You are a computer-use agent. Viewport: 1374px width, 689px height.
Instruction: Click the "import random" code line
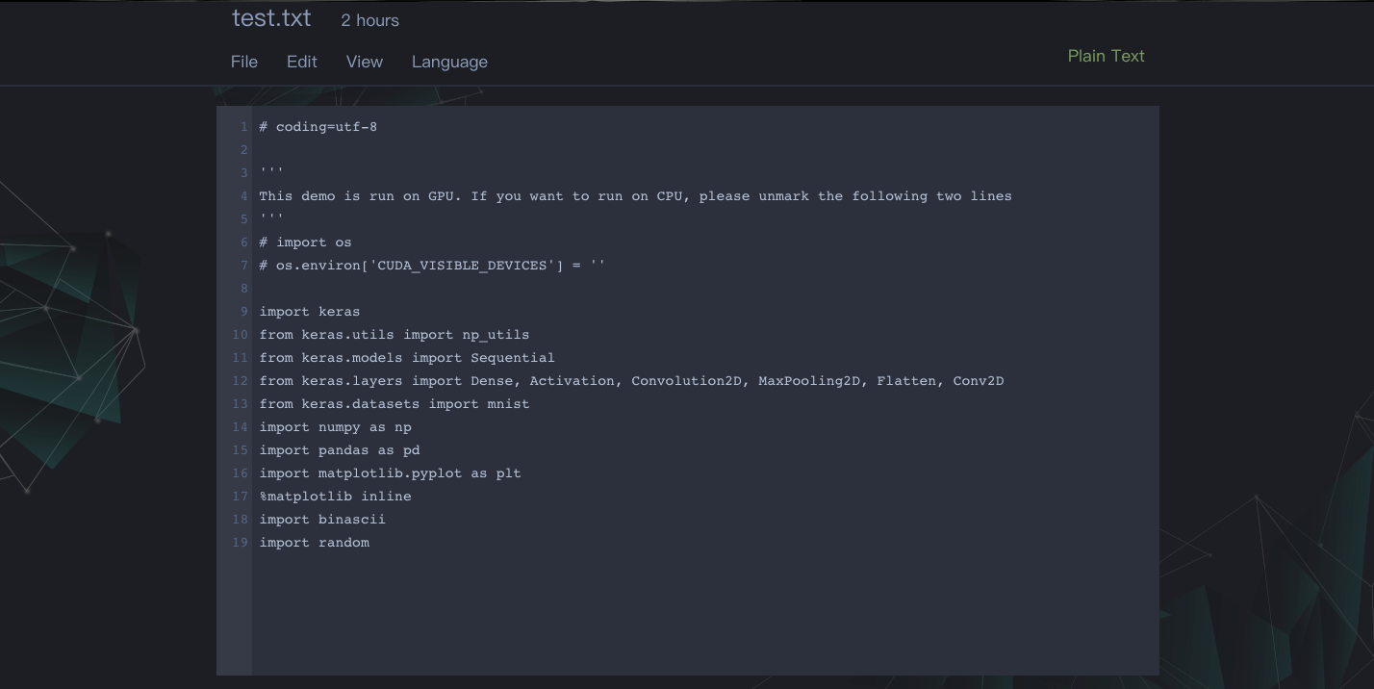tap(314, 543)
